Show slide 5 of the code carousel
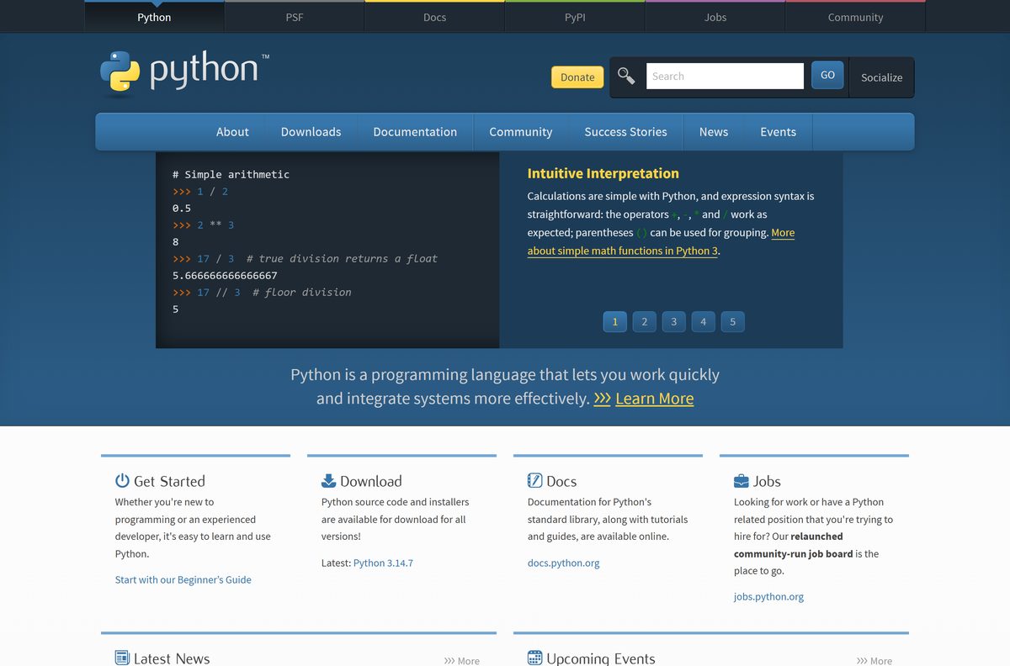Viewport: 1010px width, 666px height. (x=733, y=321)
